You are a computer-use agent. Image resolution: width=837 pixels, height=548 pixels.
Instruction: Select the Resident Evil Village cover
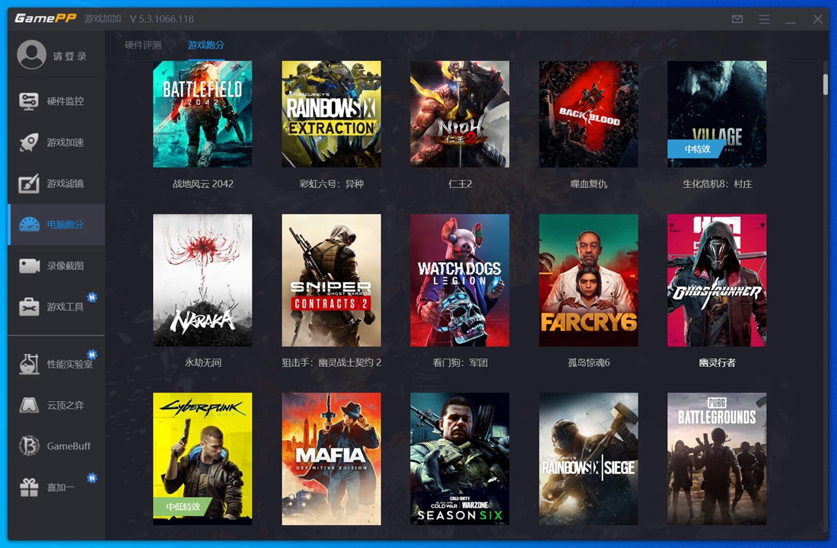[x=717, y=113]
